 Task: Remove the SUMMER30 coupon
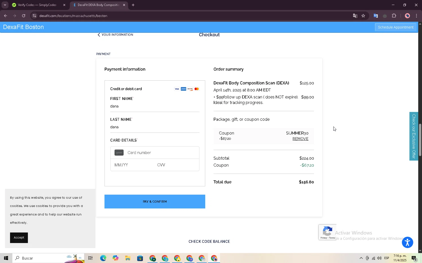[300, 139]
